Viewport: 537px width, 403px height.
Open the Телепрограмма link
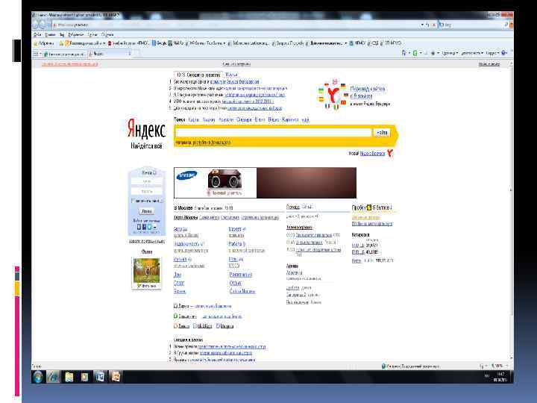(299, 227)
